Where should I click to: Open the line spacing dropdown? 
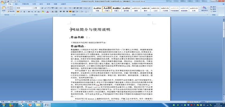(x=77, y=12)
